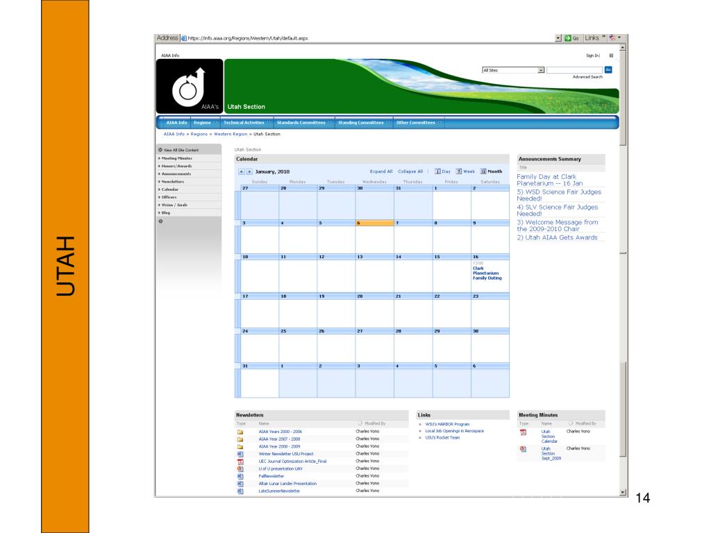711x533 pixels.
Task: Open folder icon for AIAA Year 2008 - 2009
Action: click(240, 447)
